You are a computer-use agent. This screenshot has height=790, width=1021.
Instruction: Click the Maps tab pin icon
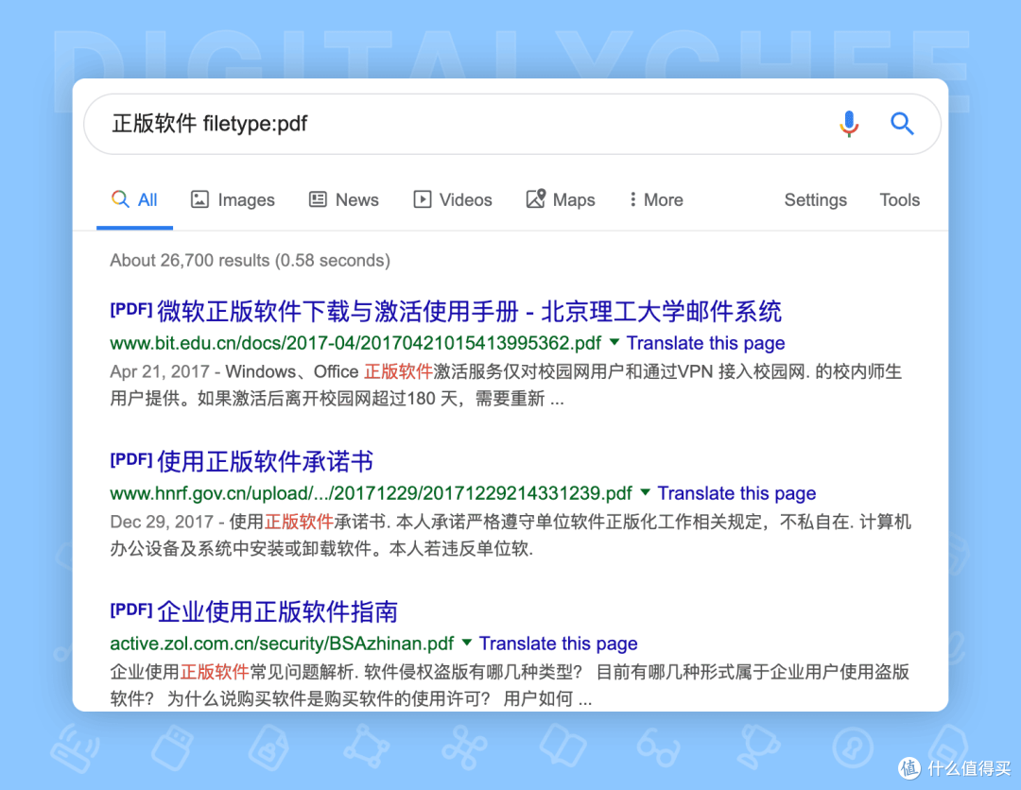pyautogui.click(x=535, y=198)
